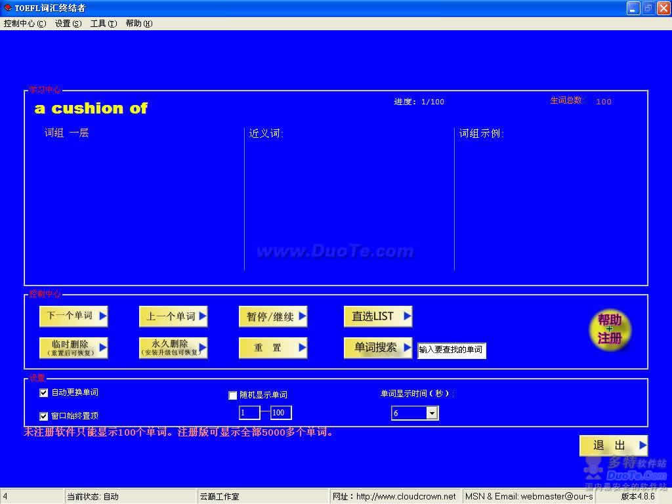Enable the 随机显示单词 checkbox
The image size is (672, 504).
point(233,395)
